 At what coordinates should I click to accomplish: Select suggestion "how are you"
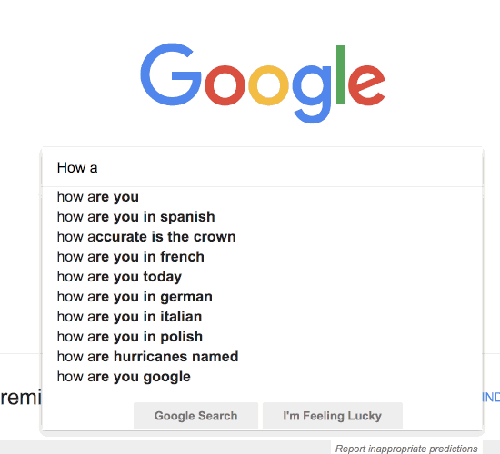coord(262,197)
